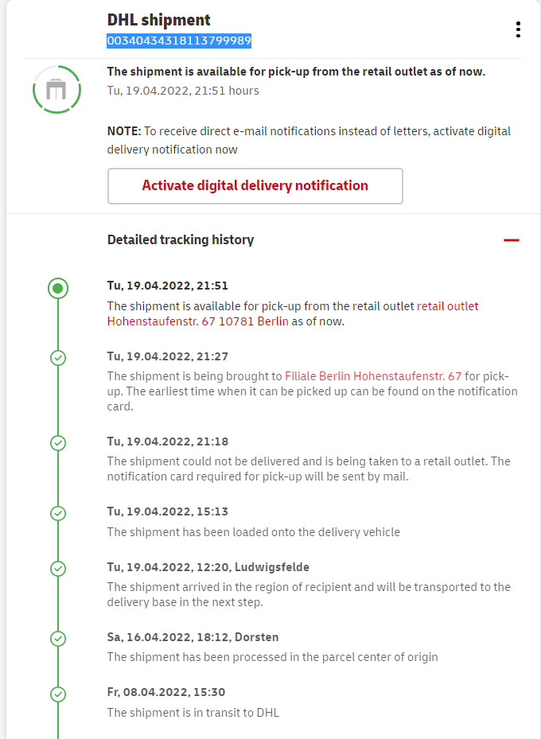Click the Detailed tracking history heading
The width and height of the screenshot is (541, 739).
click(181, 239)
